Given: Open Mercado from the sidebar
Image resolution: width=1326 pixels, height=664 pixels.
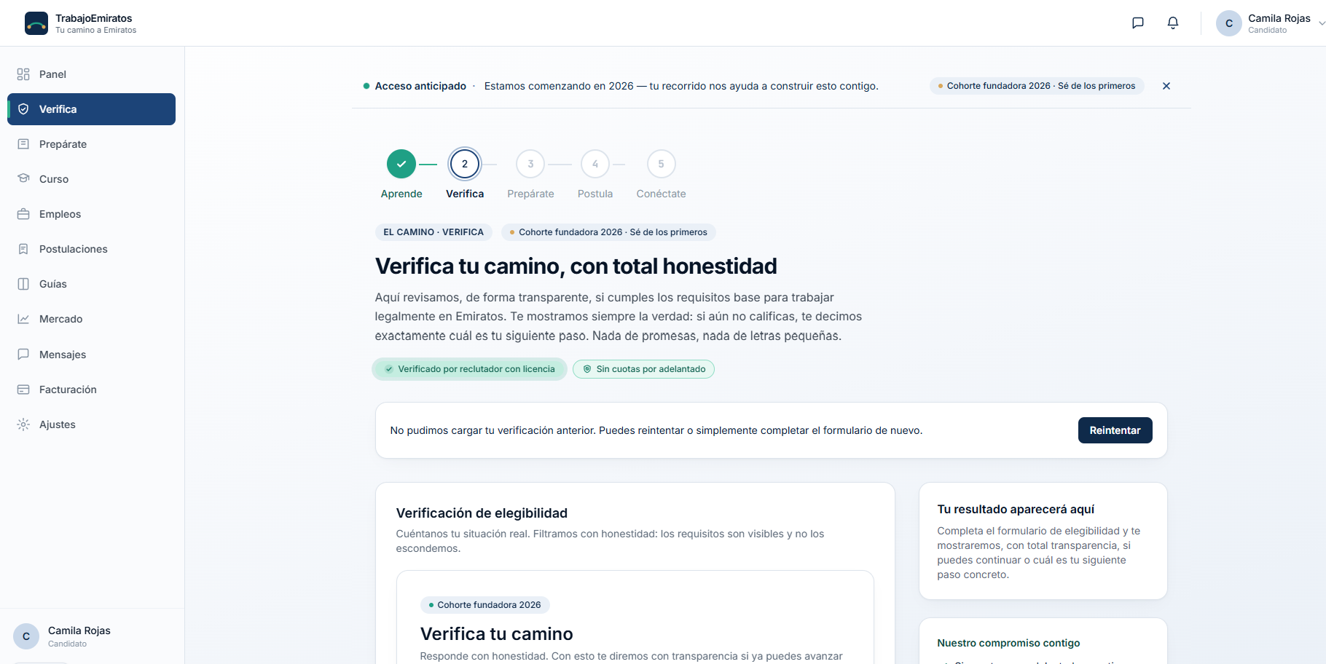Looking at the screenshot, I should (92, 319).
